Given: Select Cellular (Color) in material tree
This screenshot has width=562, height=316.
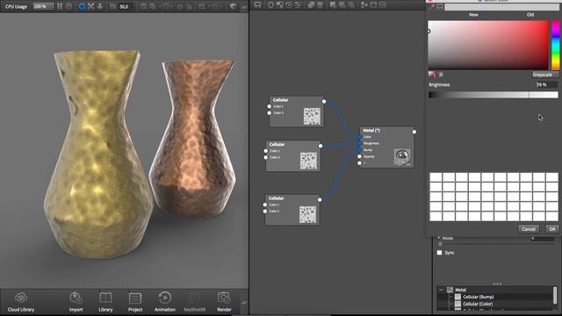Looking at the screenshot, I should tap(478, 304).
